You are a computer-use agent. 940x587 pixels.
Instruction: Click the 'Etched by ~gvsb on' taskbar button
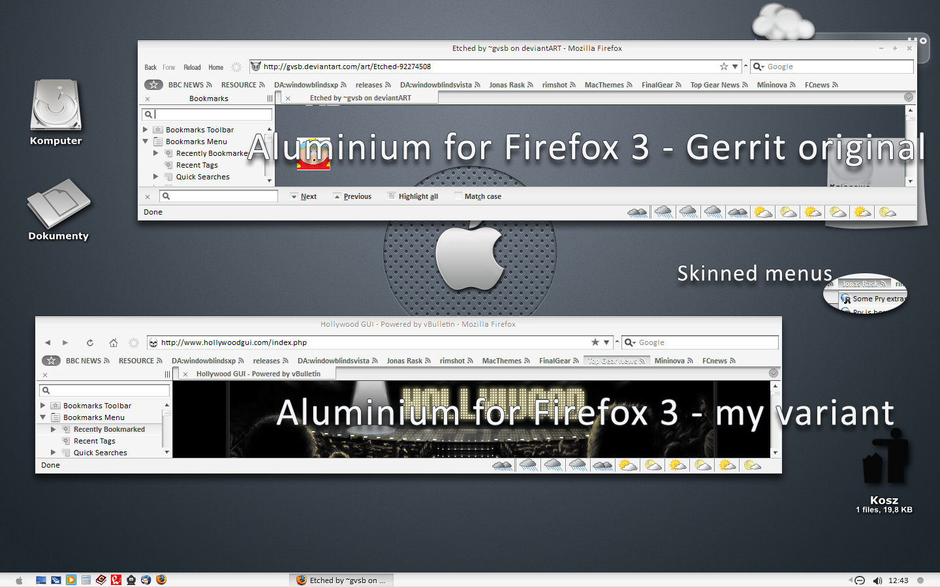coord(341,580)
